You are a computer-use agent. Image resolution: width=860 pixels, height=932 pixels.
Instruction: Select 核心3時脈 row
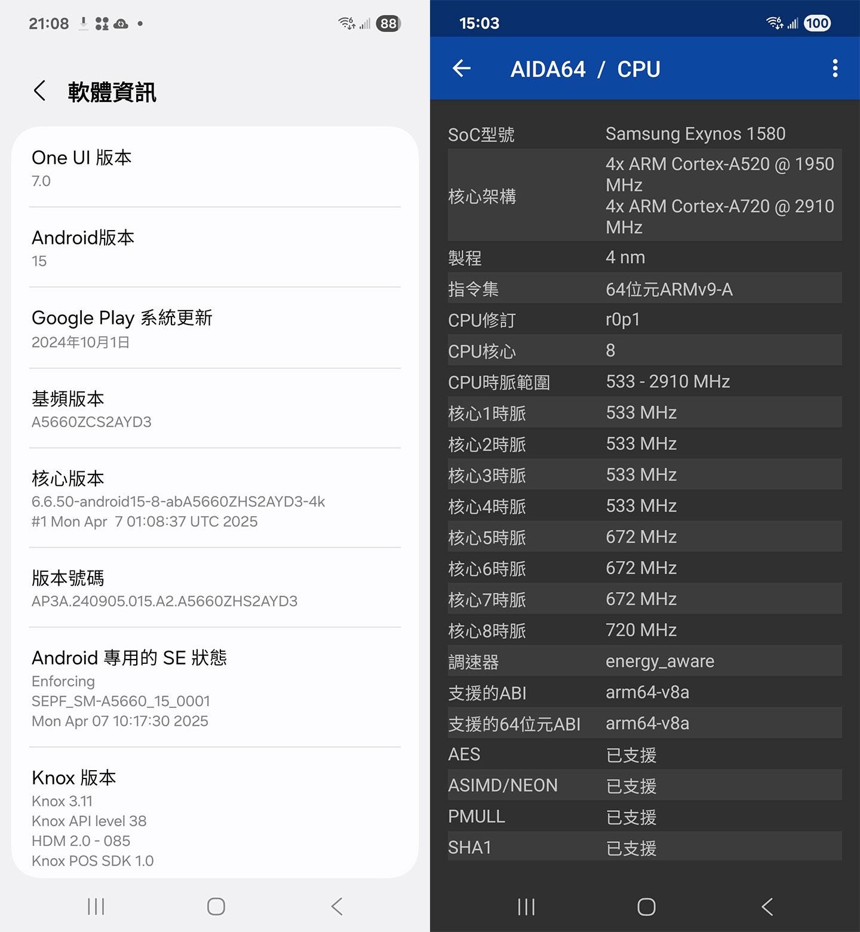(x=645, y=474)
